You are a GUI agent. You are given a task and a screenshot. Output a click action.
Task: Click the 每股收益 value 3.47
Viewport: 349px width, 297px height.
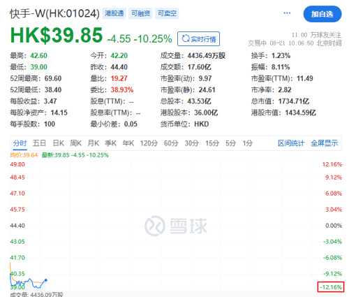[50, 101]
